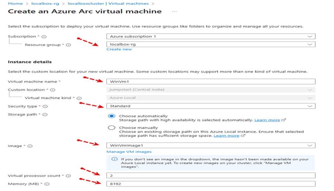The image size is (334, 191).
Task: Open the Subscription dropdown
Action: coord(211,36)
